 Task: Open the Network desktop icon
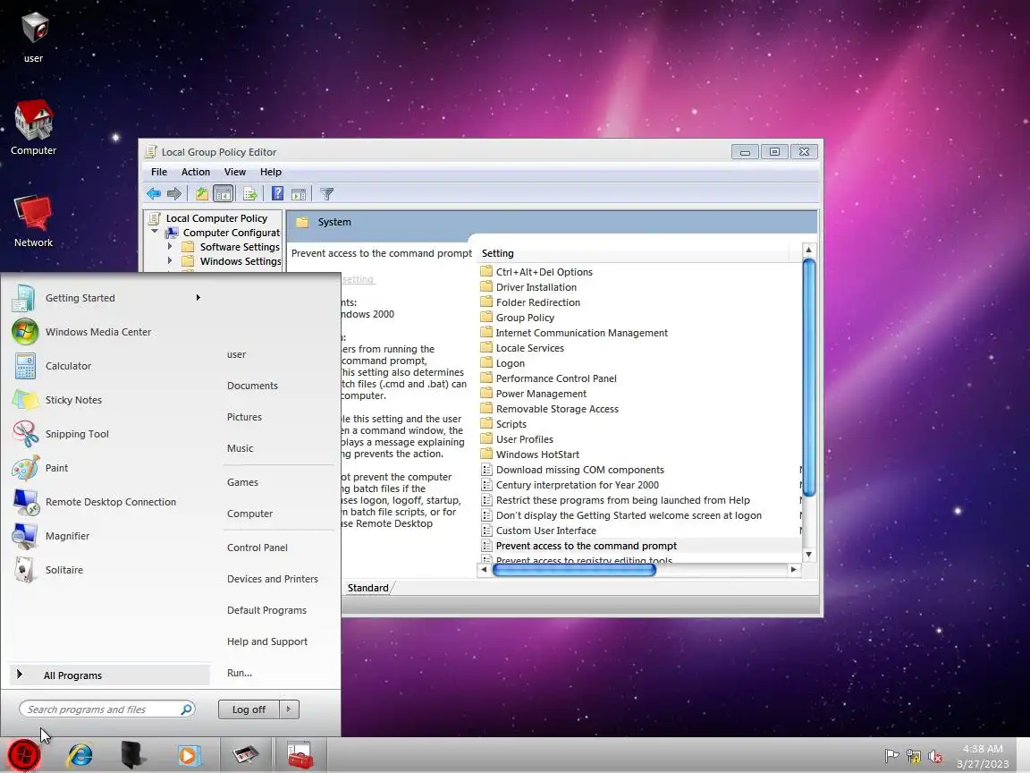click(33, 221)
